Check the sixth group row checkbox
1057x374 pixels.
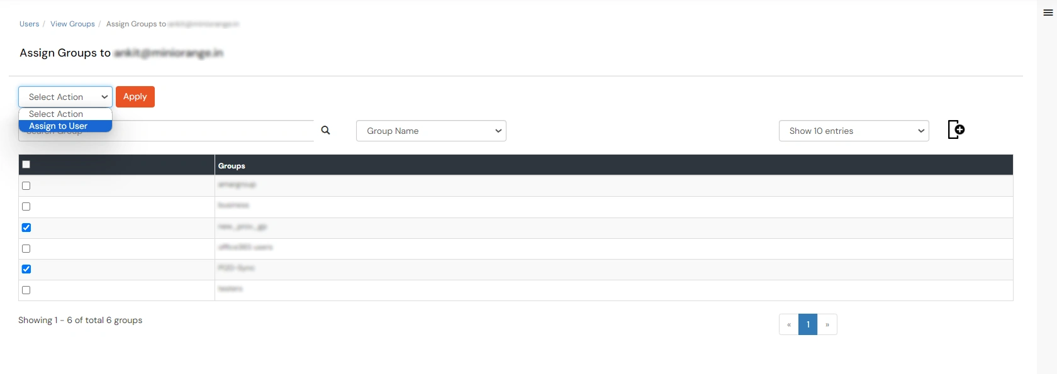[26, 290]
